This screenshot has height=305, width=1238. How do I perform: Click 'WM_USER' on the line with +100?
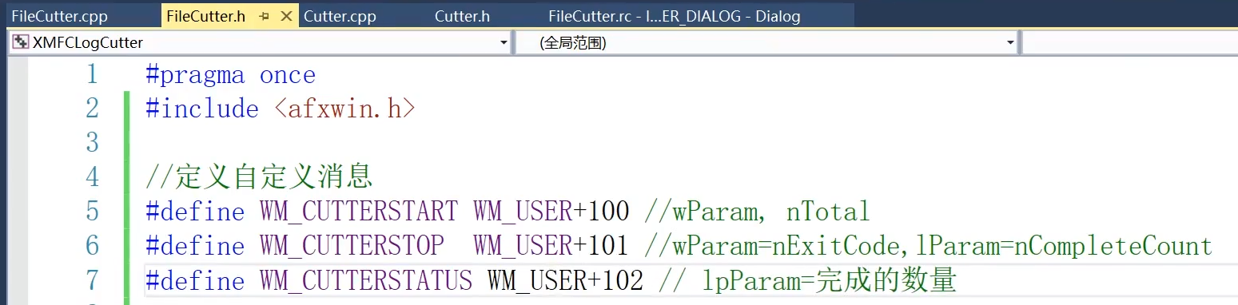tap(523, 212)
